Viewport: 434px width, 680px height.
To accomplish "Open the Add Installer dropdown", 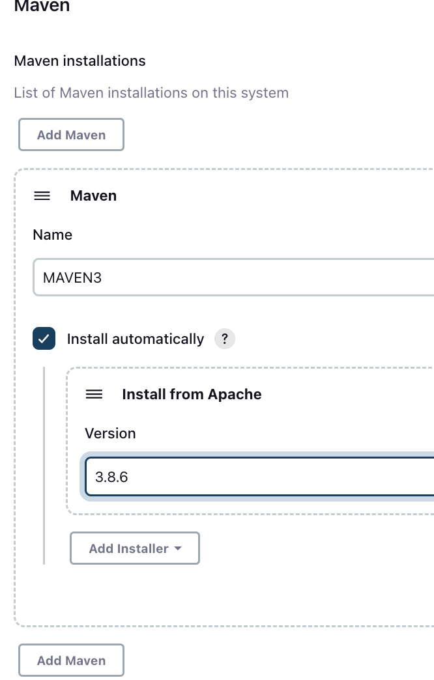I will 135,548.
